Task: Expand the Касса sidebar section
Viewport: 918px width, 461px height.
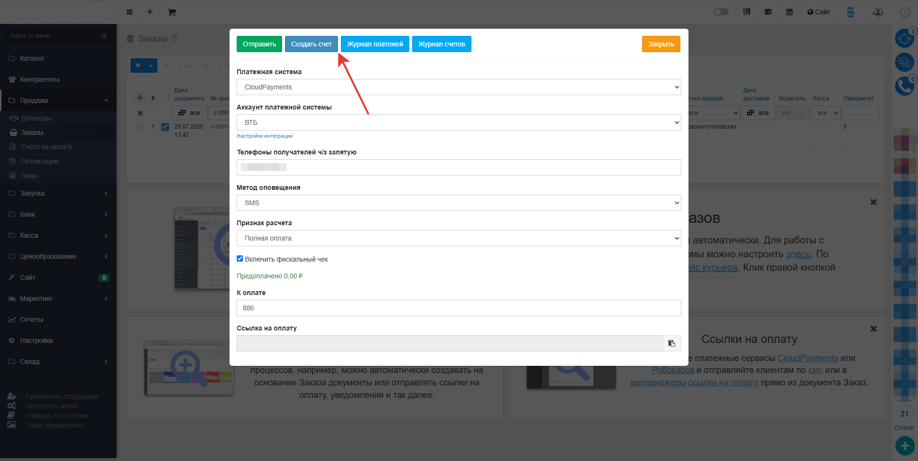Action: coord(58,235)
